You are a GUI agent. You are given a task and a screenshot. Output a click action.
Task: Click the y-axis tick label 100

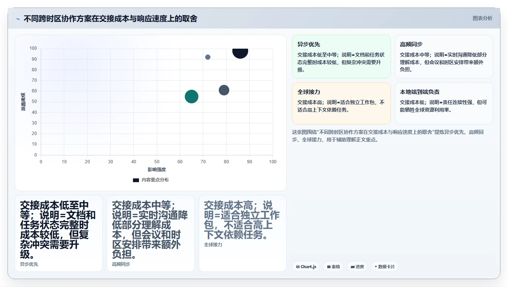click(x=33, y=48)
